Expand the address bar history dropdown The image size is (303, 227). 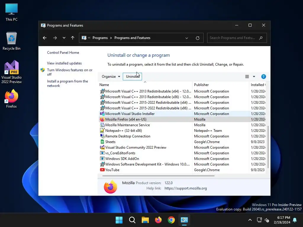point(187,38)
